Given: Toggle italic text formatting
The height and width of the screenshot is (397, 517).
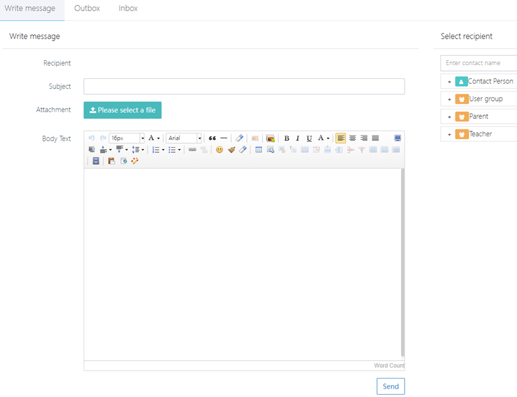Looking at the screenshot, I should 298,138.
